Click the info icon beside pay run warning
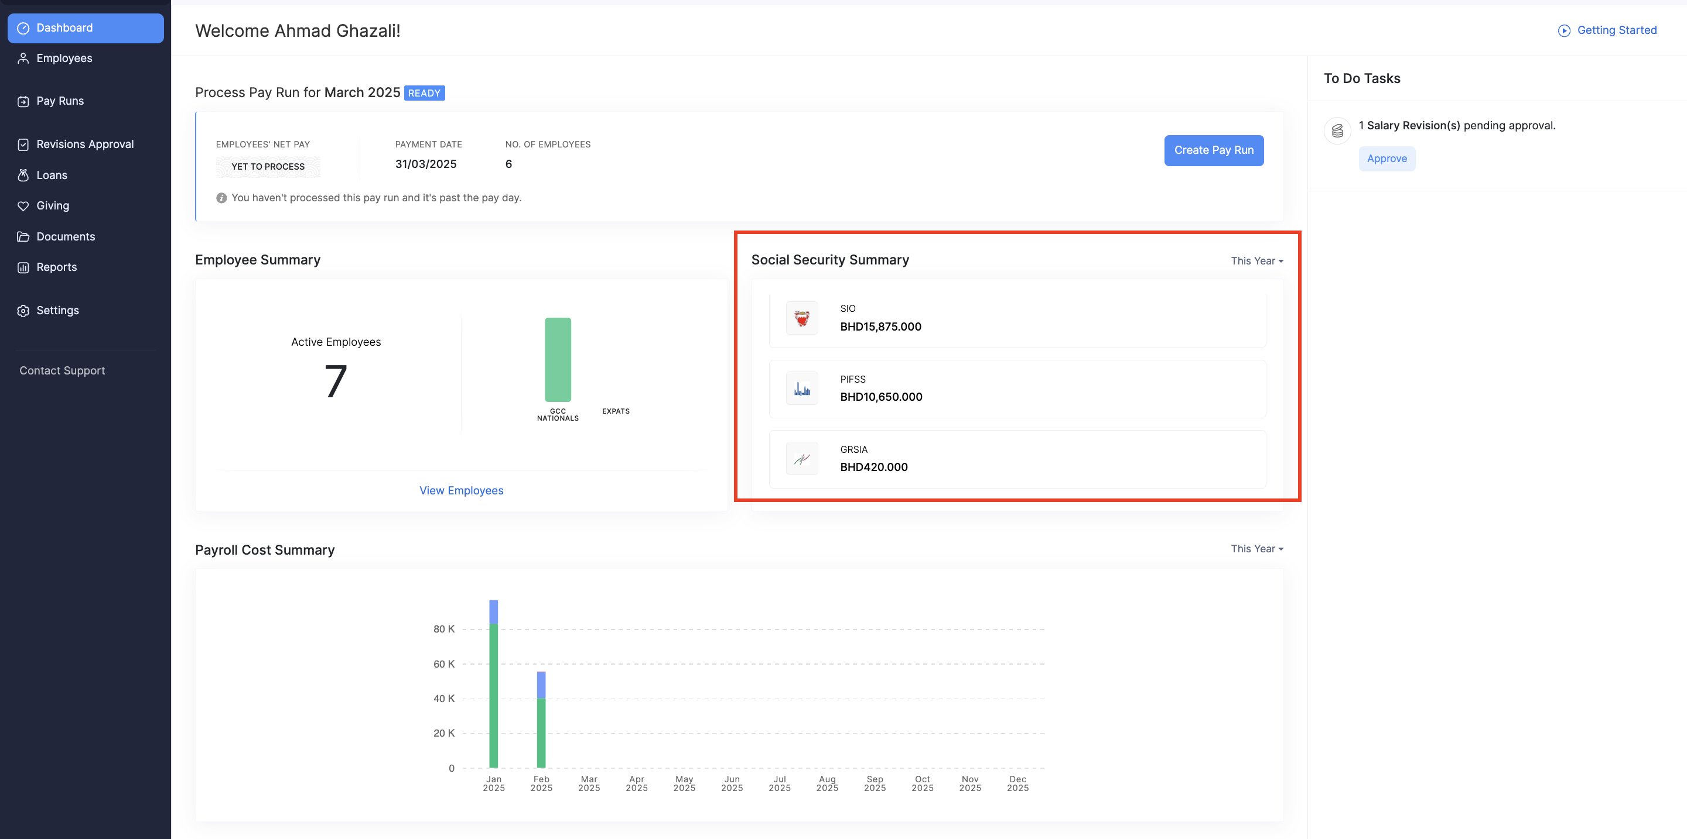This screenshot has width=1687, height=839. click(221, 198)
